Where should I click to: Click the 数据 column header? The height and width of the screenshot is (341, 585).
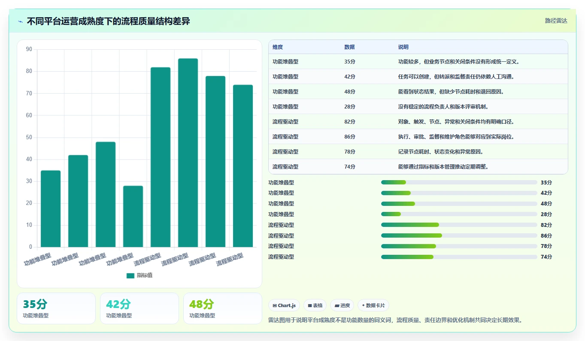(x=349, y=47)
